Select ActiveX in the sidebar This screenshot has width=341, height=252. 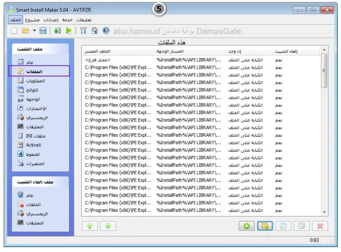[29, 145]
